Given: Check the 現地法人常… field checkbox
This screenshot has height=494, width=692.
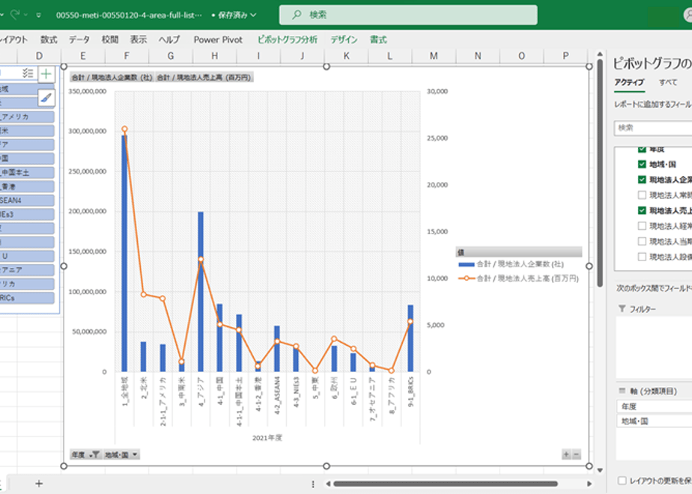Looking at the screenshot, I should tap(642, 195).
